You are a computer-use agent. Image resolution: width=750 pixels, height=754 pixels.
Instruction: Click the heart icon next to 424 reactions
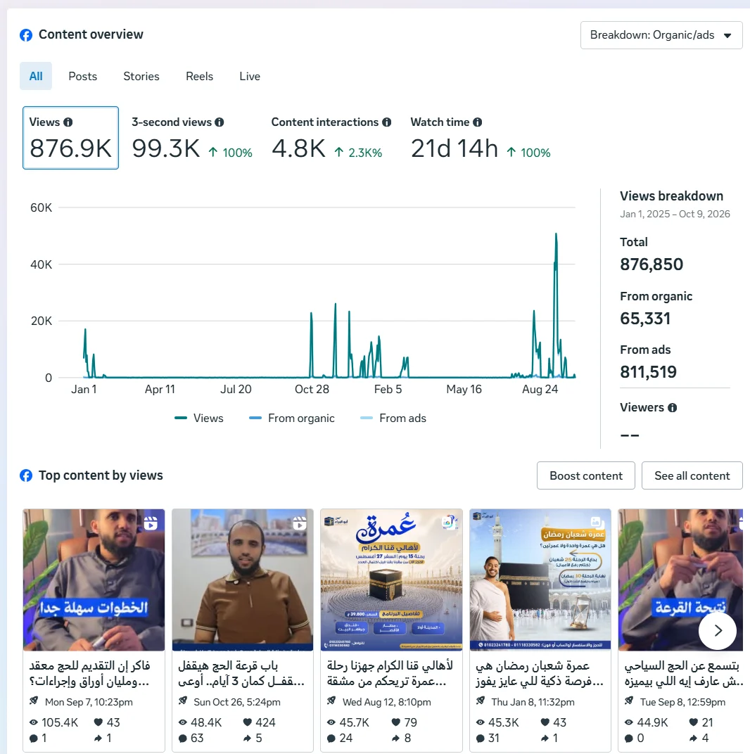tap(248, 722)
